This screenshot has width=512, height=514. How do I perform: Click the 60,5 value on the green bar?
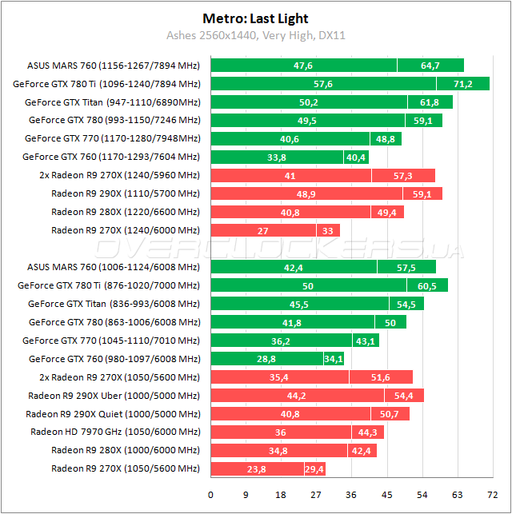coord(426,285)
